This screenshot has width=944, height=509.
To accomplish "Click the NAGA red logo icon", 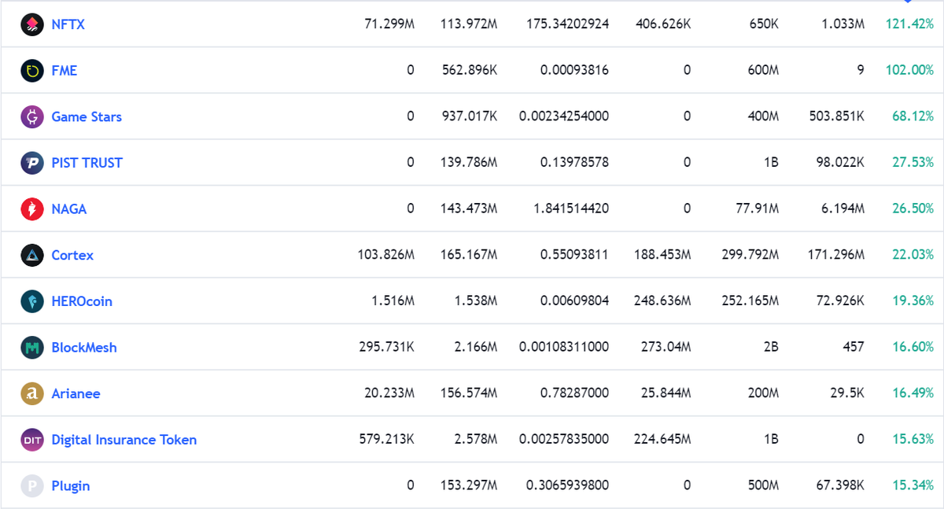I will 32,209.
